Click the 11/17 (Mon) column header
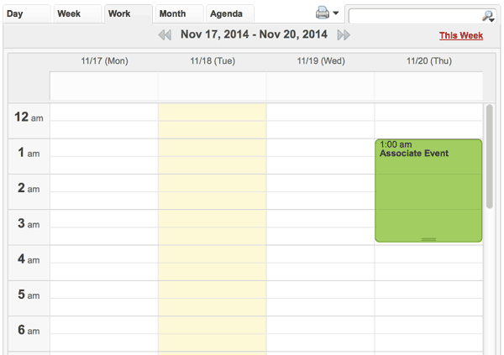Viewport: 504px width, 355px height. (104, 61)
